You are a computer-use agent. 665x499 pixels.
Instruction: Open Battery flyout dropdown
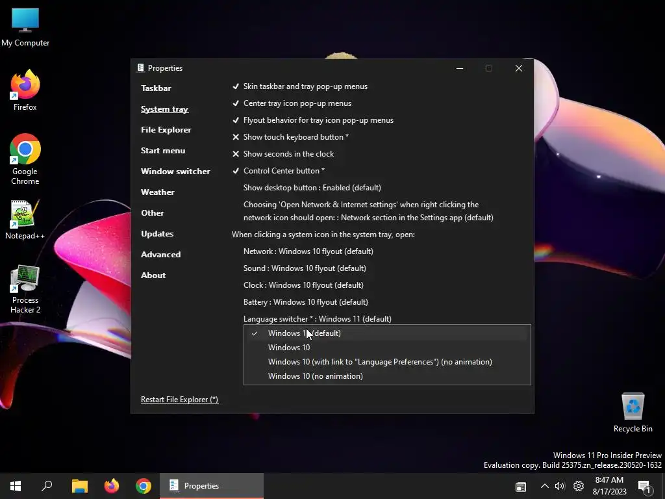305,302
